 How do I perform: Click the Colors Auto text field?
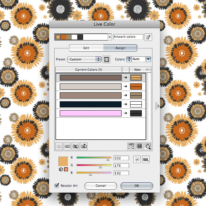139,59
